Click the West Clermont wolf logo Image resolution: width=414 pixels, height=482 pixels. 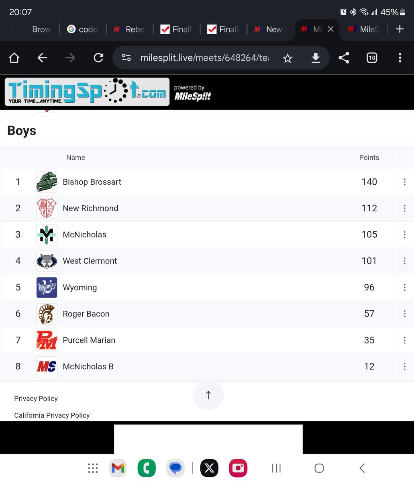tap(47, 261)
